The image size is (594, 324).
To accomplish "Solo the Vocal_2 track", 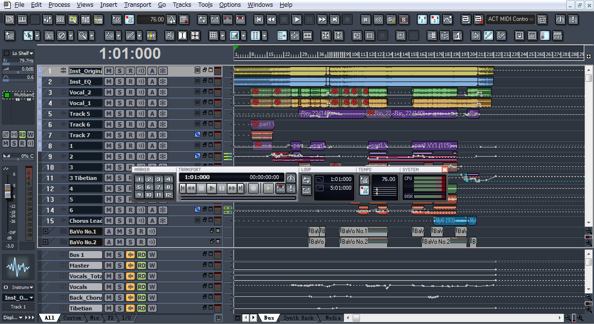I will click(120, 92).
